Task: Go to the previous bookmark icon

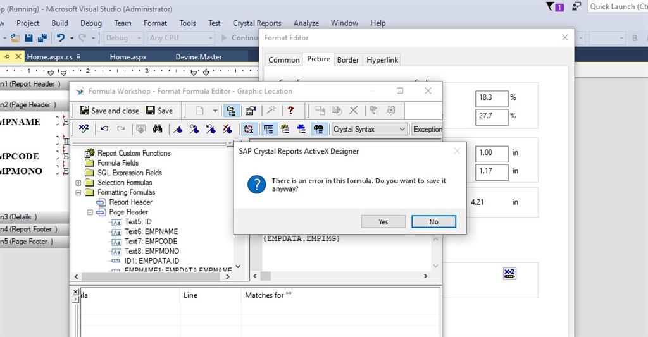Action: click(x=211, y=129)
